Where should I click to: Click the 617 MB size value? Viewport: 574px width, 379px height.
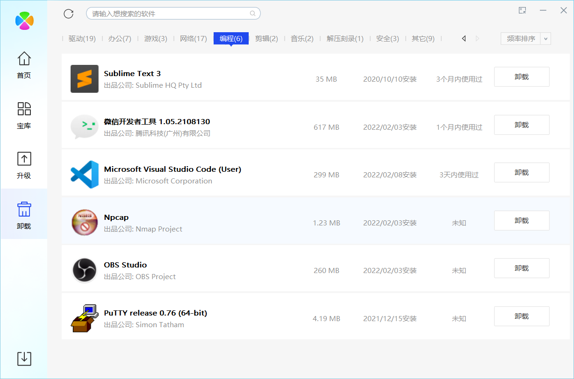pos(326,127)
